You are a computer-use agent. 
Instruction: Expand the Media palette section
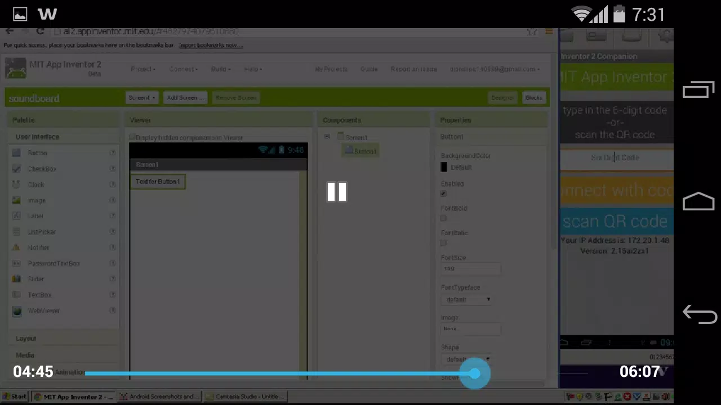(x=25, y=355)
